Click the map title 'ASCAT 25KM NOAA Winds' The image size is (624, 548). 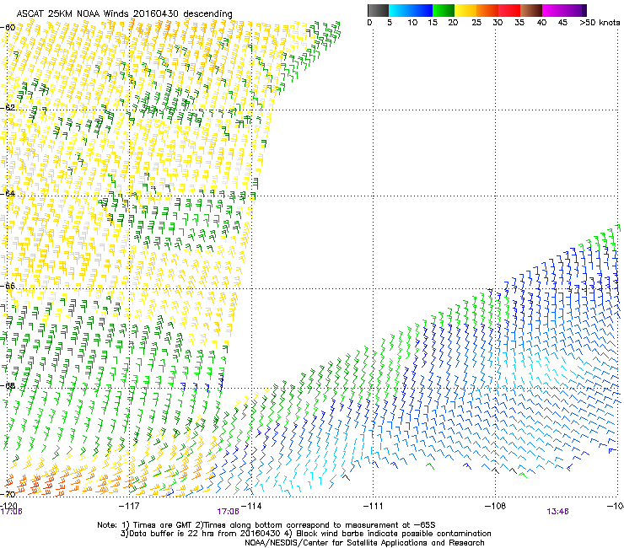(x=73, y=13)
